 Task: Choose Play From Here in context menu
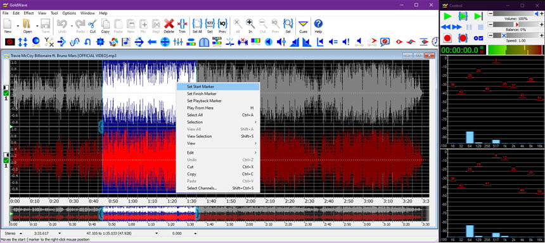point(218,108)
